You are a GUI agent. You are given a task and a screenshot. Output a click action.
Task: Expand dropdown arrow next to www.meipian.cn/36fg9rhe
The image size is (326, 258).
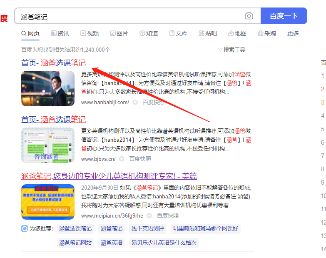click(149, 216)
